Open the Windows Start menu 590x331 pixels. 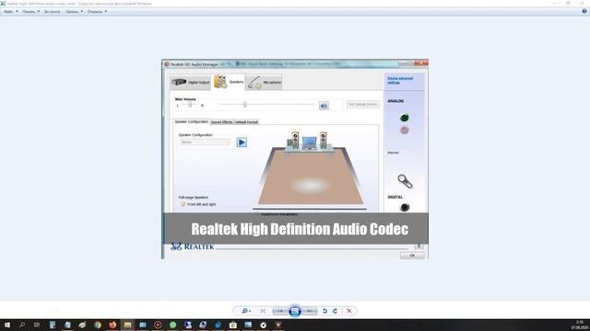point(7,325)
